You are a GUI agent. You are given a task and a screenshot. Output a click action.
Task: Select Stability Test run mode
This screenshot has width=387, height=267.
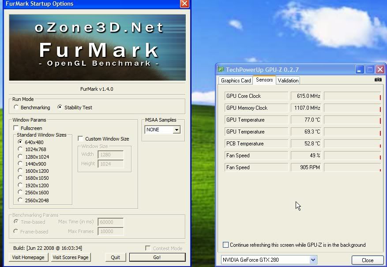click(x=60, y=107)
